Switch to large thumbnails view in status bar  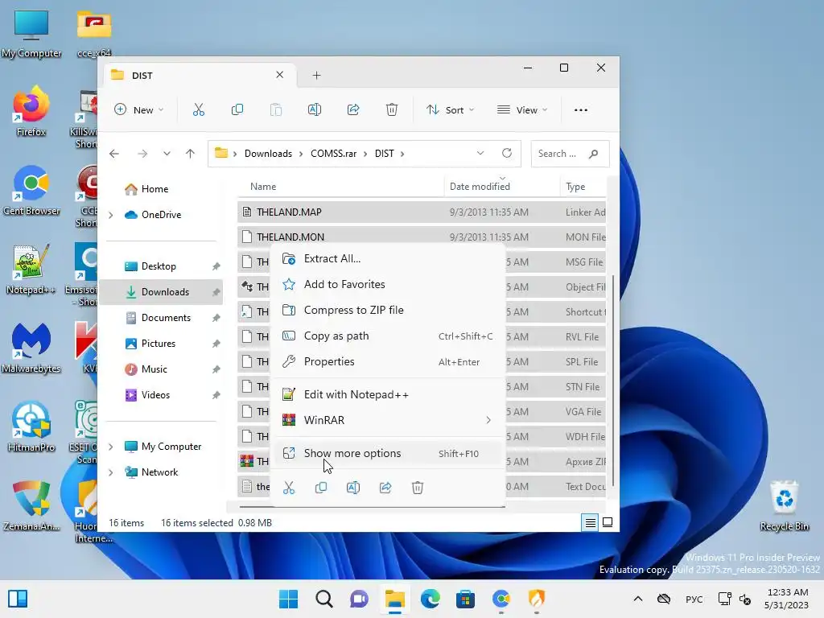(x=608, y=522)
